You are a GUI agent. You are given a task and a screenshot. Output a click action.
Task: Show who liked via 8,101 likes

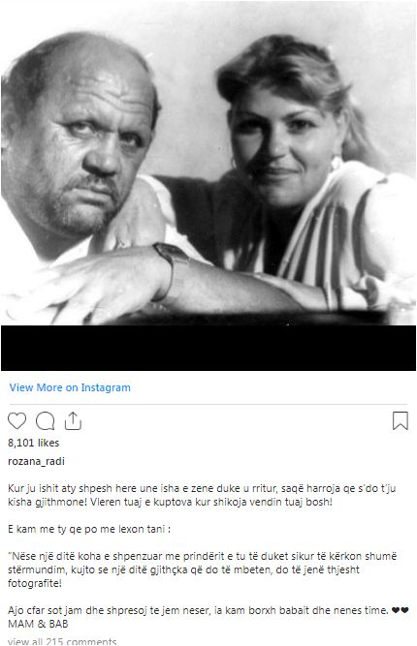click(x=33, y=443)
